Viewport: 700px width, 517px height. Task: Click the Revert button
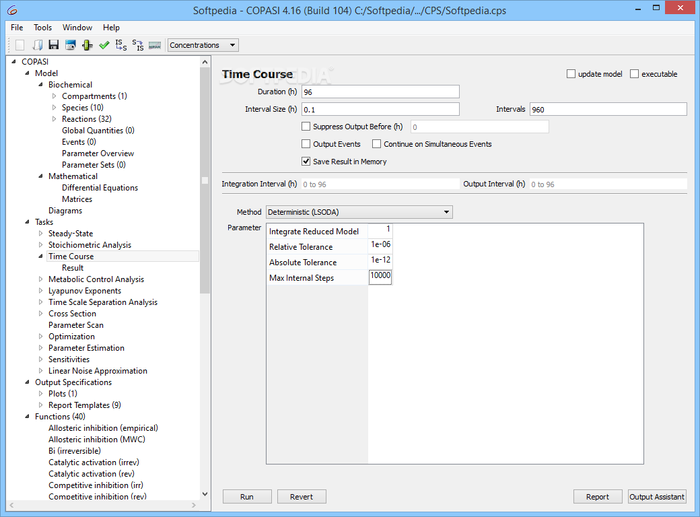pyautogui.click(x=302, y=496)
